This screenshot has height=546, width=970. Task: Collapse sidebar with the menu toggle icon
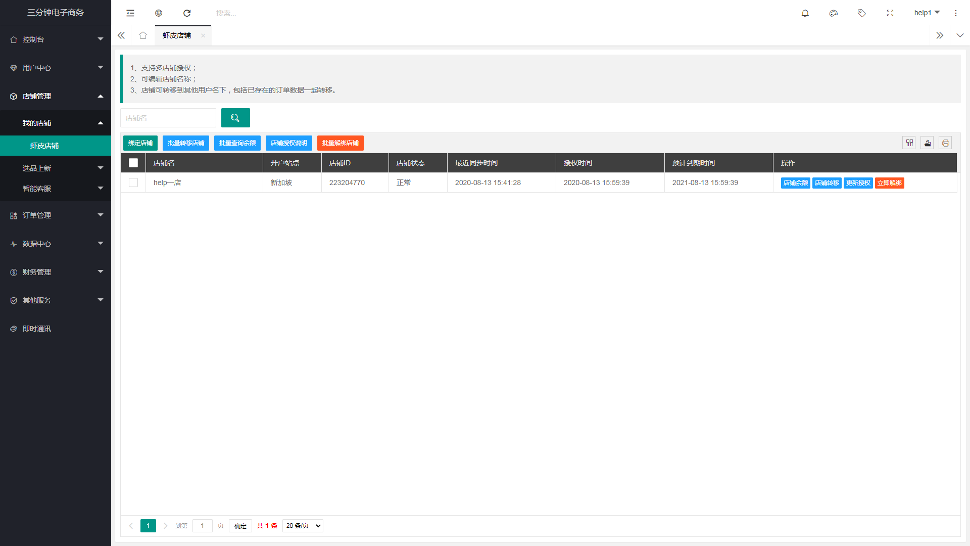coord(130,13)
